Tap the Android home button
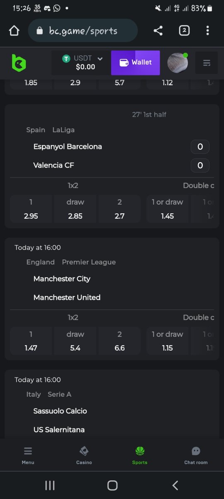The image size is (224, 499). [112, 485]
